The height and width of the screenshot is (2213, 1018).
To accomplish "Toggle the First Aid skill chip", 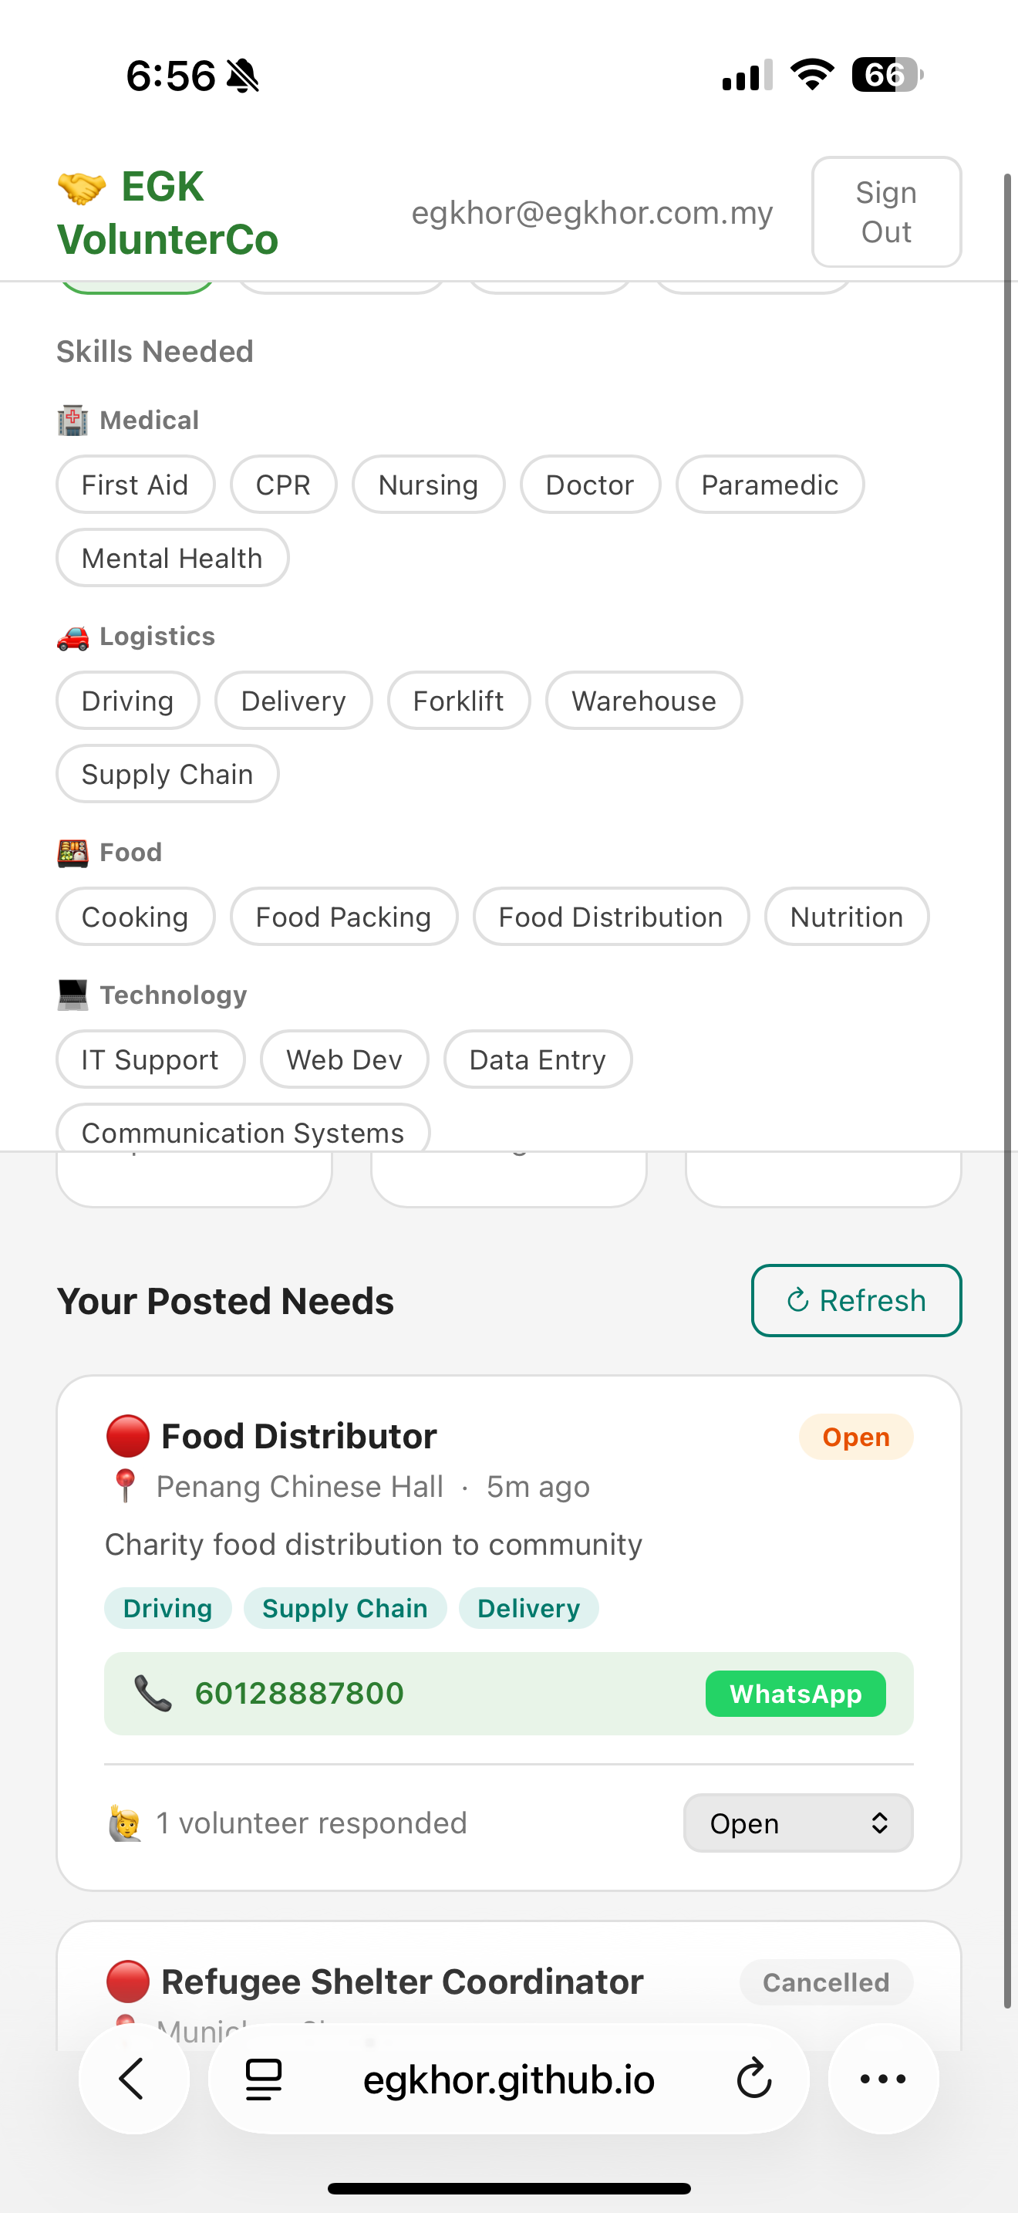I will click(136, 485).
